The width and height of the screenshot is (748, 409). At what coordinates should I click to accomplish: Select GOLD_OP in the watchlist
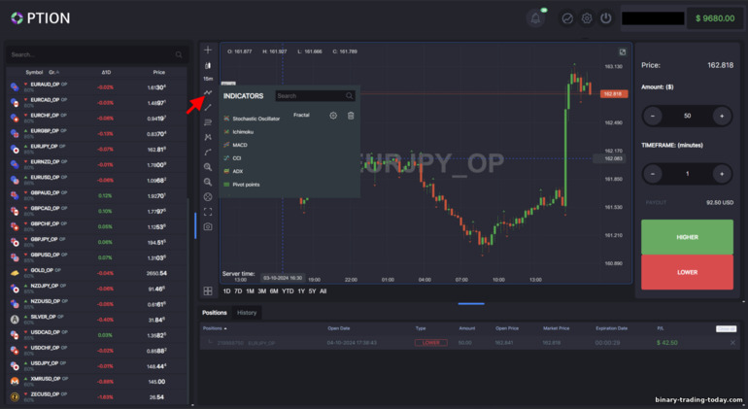97,273
